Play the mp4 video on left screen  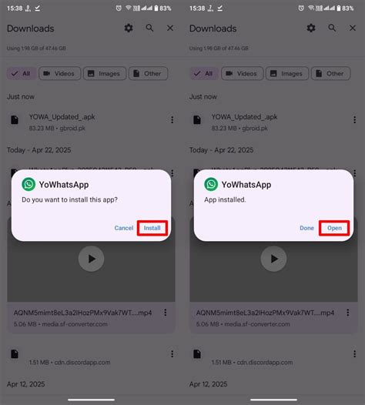pos(91,259)
